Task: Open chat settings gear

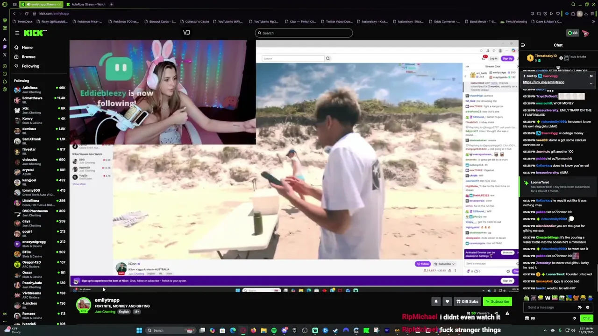Action: point(575,318)
